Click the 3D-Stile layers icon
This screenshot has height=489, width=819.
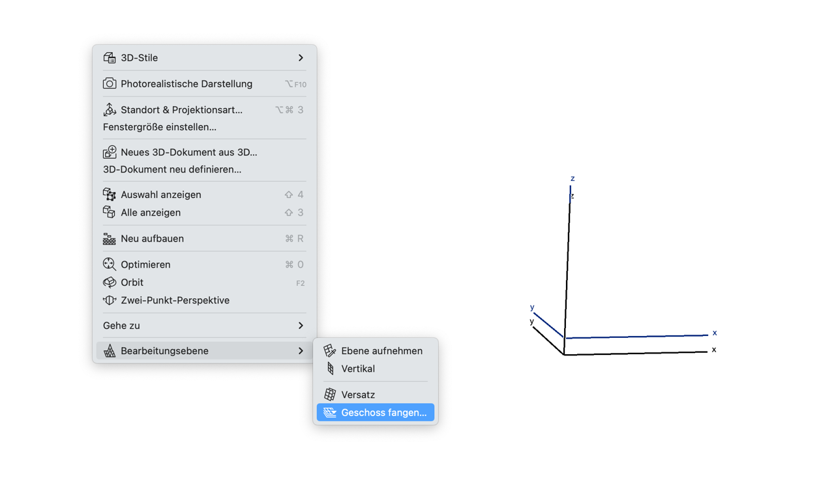coord(110,58)
